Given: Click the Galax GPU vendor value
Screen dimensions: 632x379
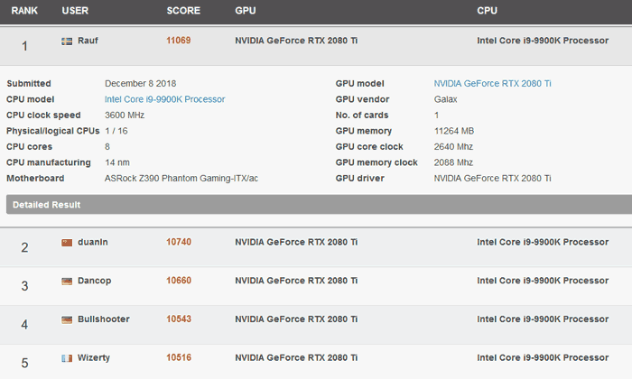Looking at the screenshot, I should click(x=445, y=99).
